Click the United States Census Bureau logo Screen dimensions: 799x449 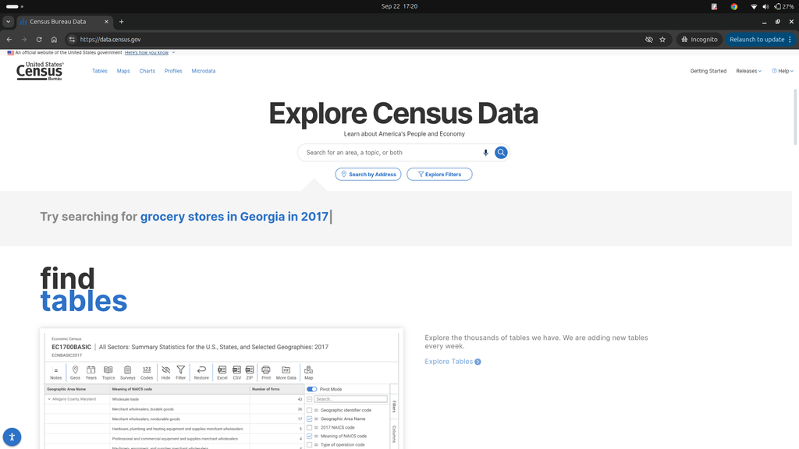click(40, 71)
